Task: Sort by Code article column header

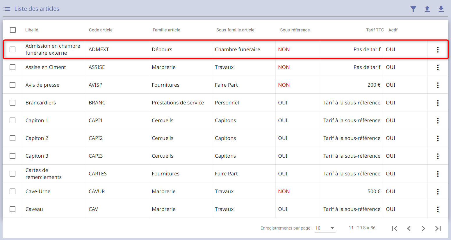Action: tap(101, 30)
